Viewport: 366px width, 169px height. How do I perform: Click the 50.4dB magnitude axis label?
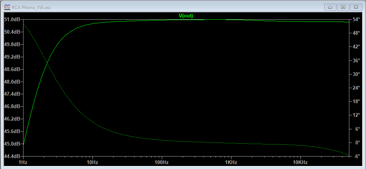tap(12, 32)
